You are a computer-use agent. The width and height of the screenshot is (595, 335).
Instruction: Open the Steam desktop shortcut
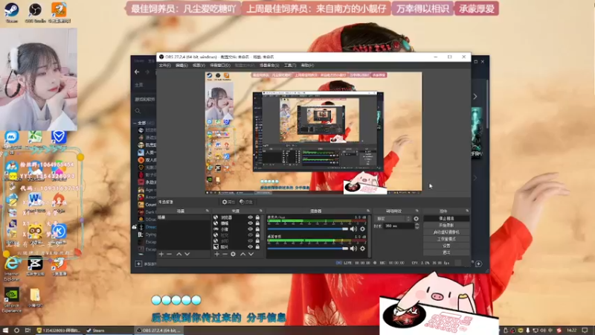(12, 12)
